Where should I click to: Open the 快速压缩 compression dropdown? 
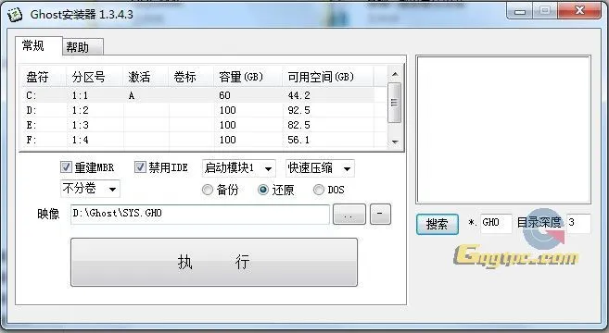point(320,167)
